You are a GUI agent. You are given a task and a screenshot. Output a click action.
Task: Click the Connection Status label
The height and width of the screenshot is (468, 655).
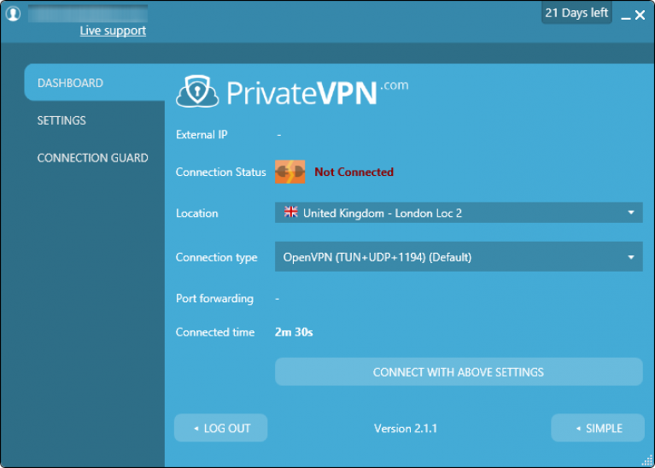221,173
